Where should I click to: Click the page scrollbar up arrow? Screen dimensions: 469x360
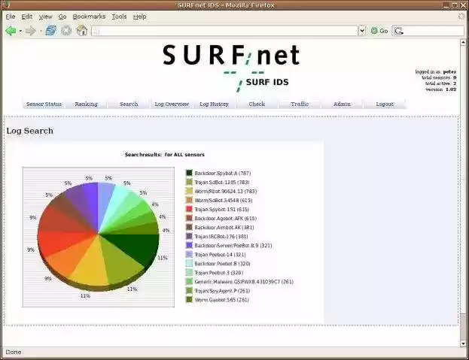(x=463, y=42)
